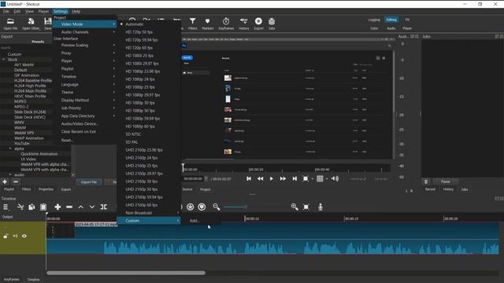
Task: Remove preset with the minus button
Action: tap(16, 182)
